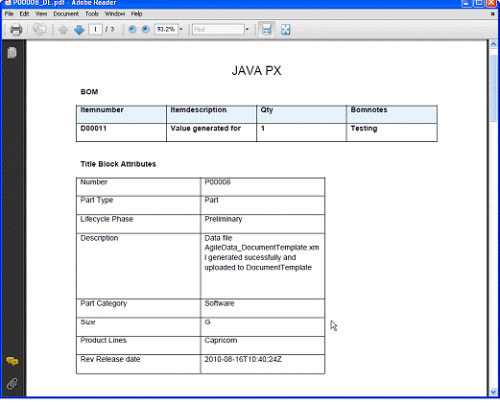Click the Title Block Attributes heading

click(118, 164)
